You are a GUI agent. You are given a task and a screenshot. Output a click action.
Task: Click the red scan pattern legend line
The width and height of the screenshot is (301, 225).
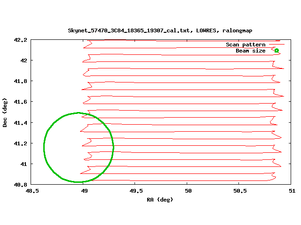point(277,45)
